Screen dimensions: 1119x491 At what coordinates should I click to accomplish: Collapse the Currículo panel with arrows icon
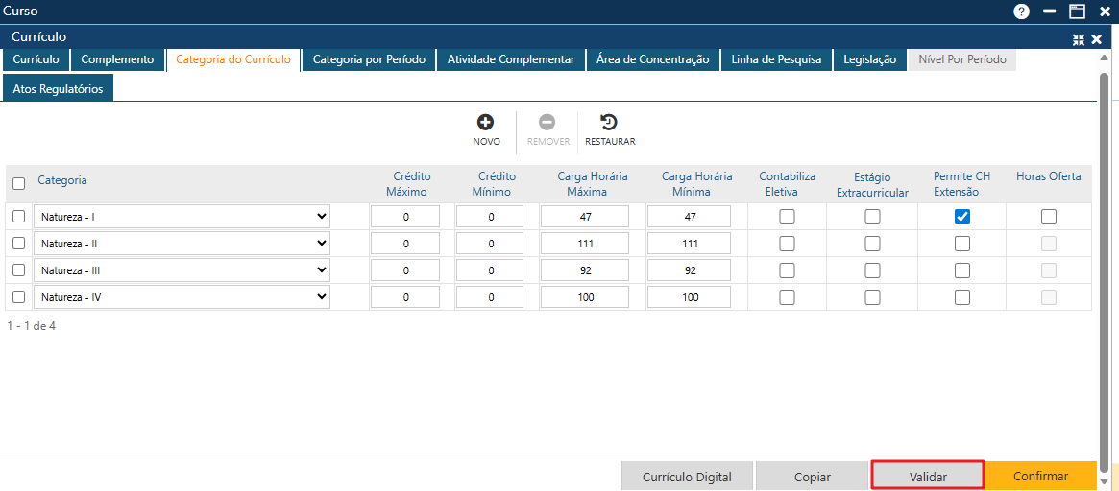tap(1079, 40)
